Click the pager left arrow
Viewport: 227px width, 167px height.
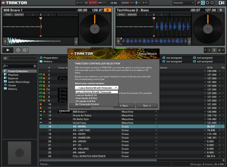click(205, 50)
